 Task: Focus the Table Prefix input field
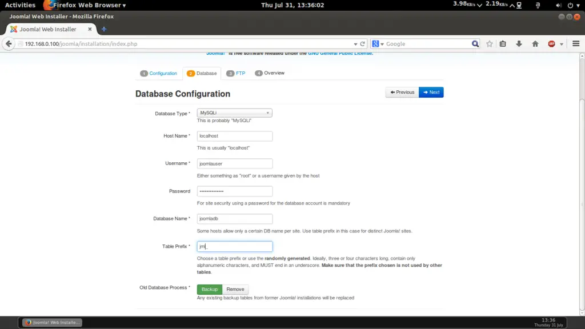(235, 247)
